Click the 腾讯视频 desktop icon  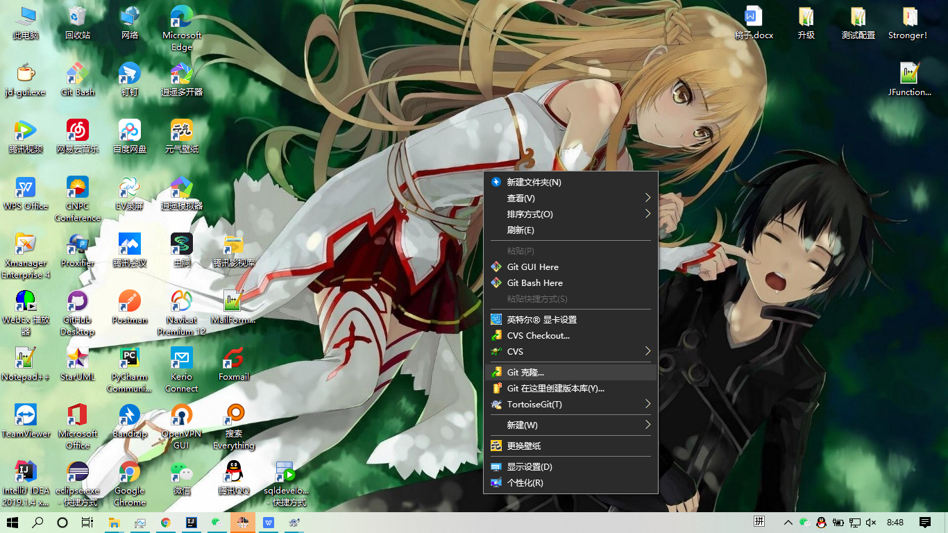click(x=26, y=136)
